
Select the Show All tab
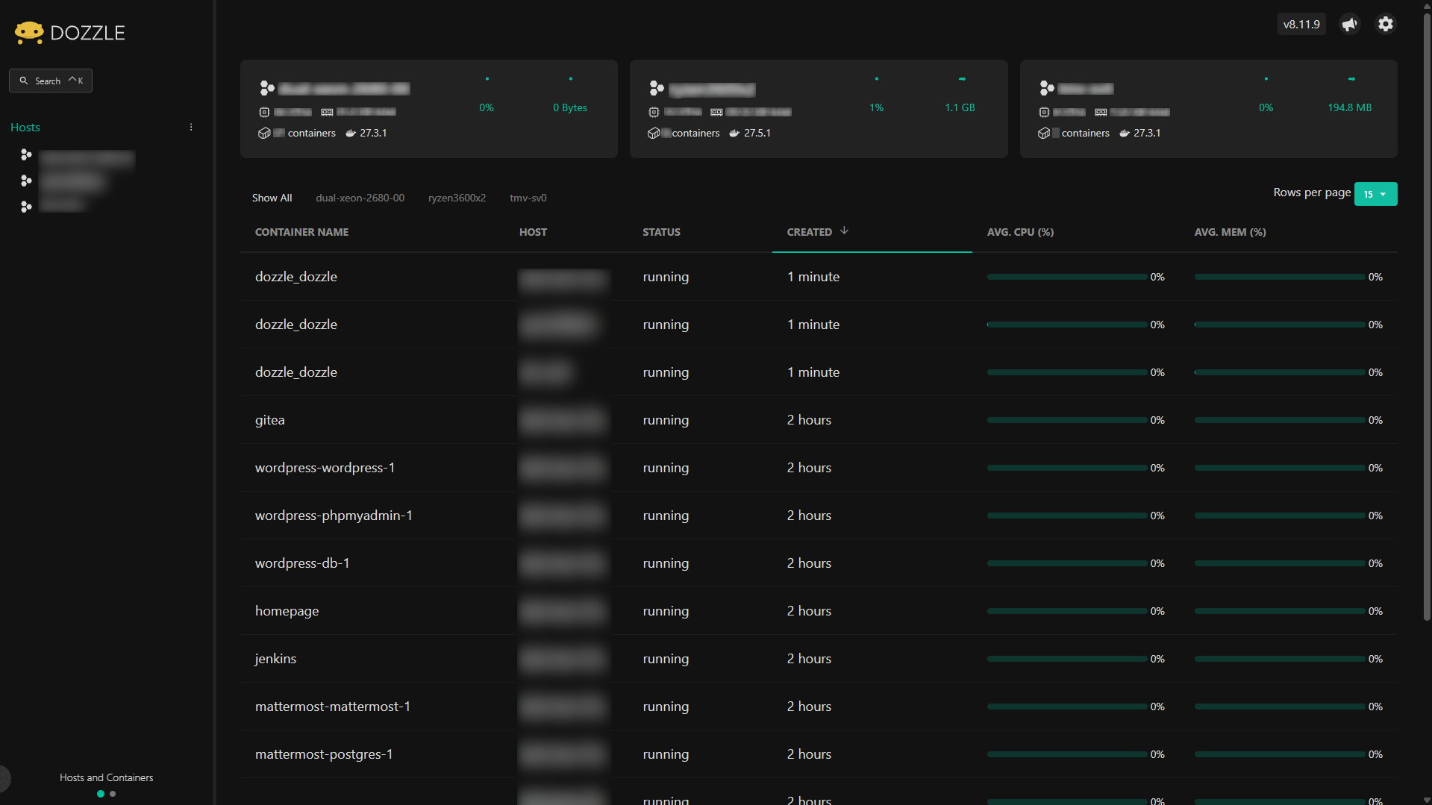click(x=272, y=198)
